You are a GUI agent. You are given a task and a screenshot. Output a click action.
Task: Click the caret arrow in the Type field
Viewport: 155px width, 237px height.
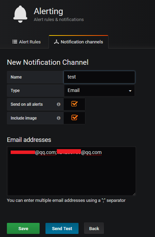[x=130, y=91]
